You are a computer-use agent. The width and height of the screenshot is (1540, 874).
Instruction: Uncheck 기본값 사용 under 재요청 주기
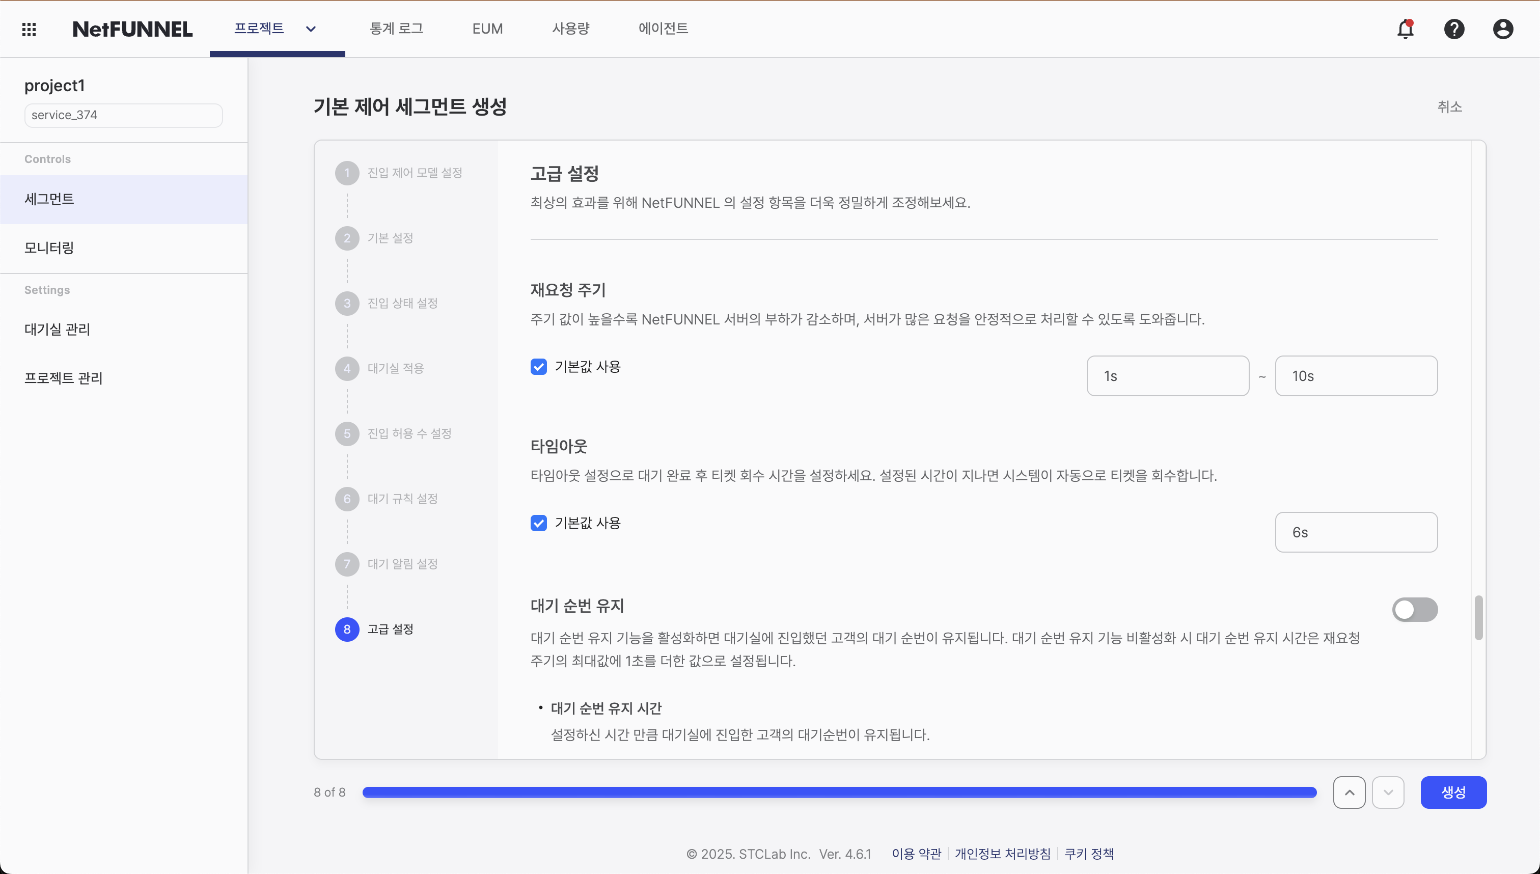[538, 367]
